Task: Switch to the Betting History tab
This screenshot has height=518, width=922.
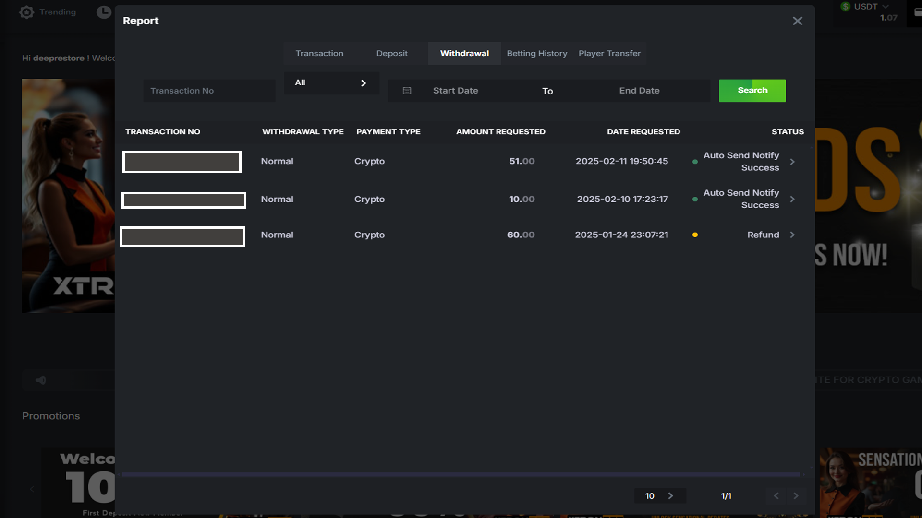Action: (x=537, y=53)
